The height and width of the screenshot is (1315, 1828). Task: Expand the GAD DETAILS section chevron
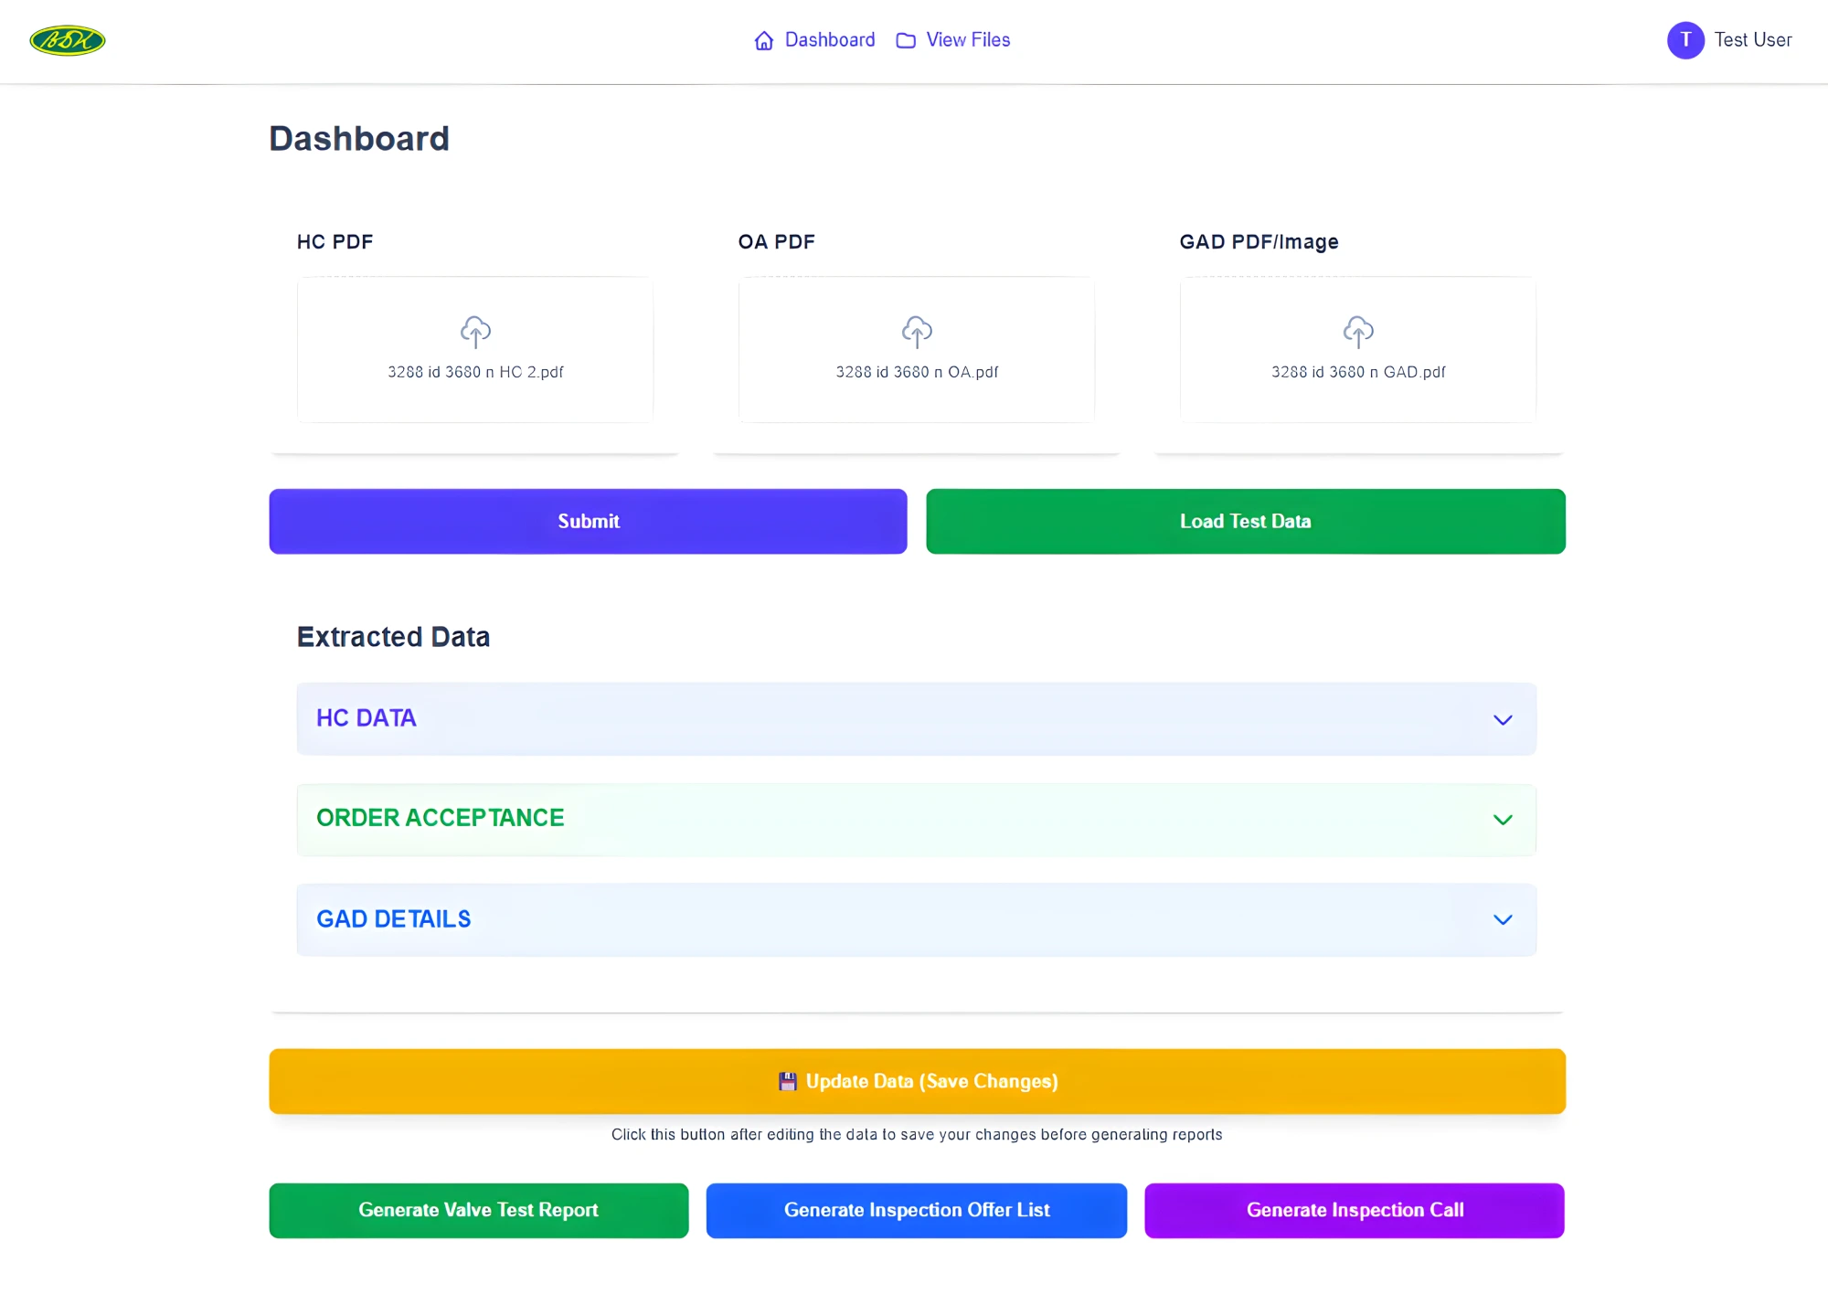(1503, 919)
